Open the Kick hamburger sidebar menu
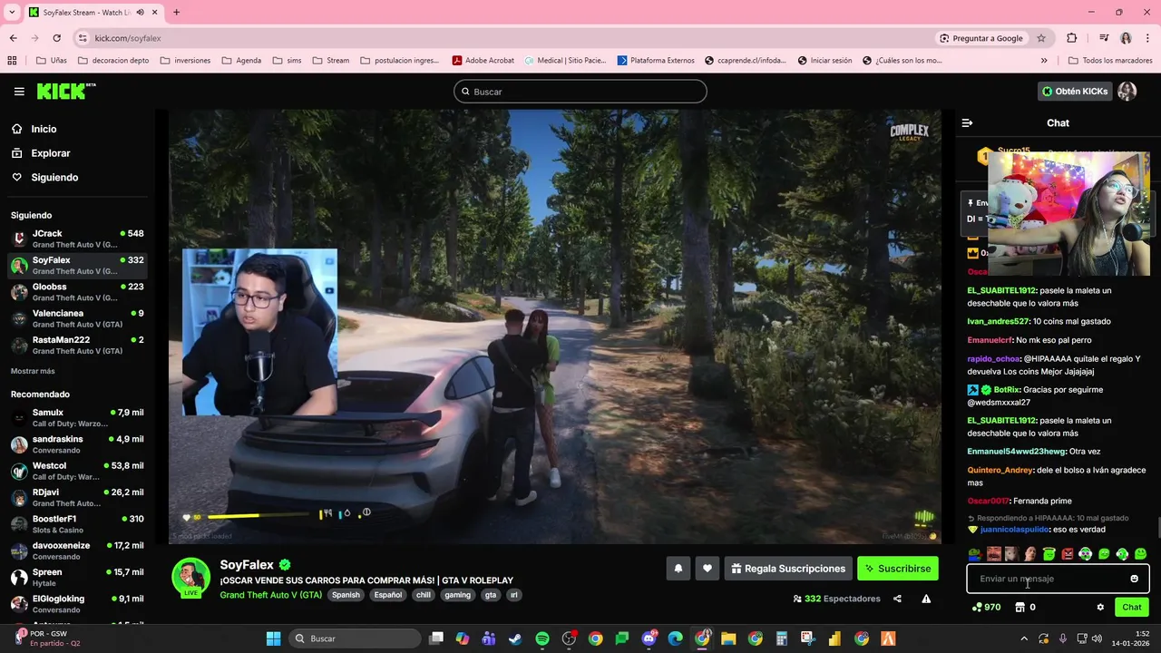This screenshot has width=1161, height=653. point(19,92)
